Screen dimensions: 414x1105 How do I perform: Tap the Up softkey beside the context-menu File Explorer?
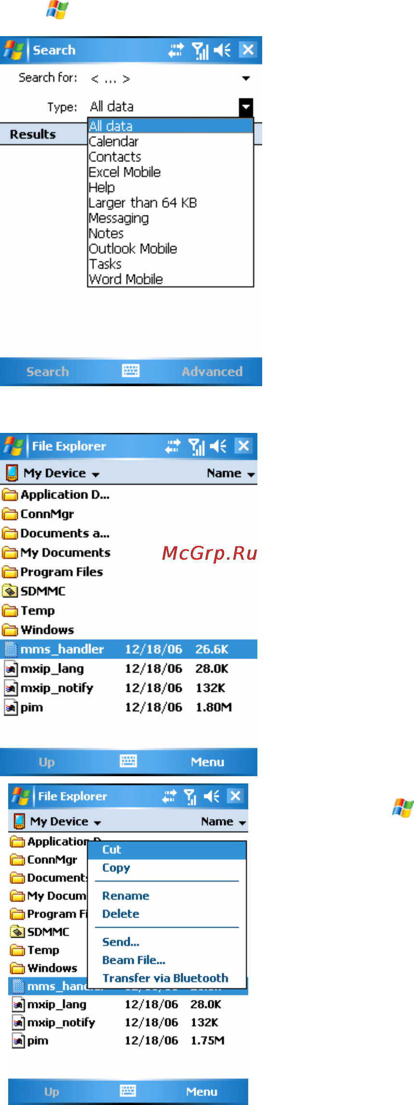pos(52,1092)
